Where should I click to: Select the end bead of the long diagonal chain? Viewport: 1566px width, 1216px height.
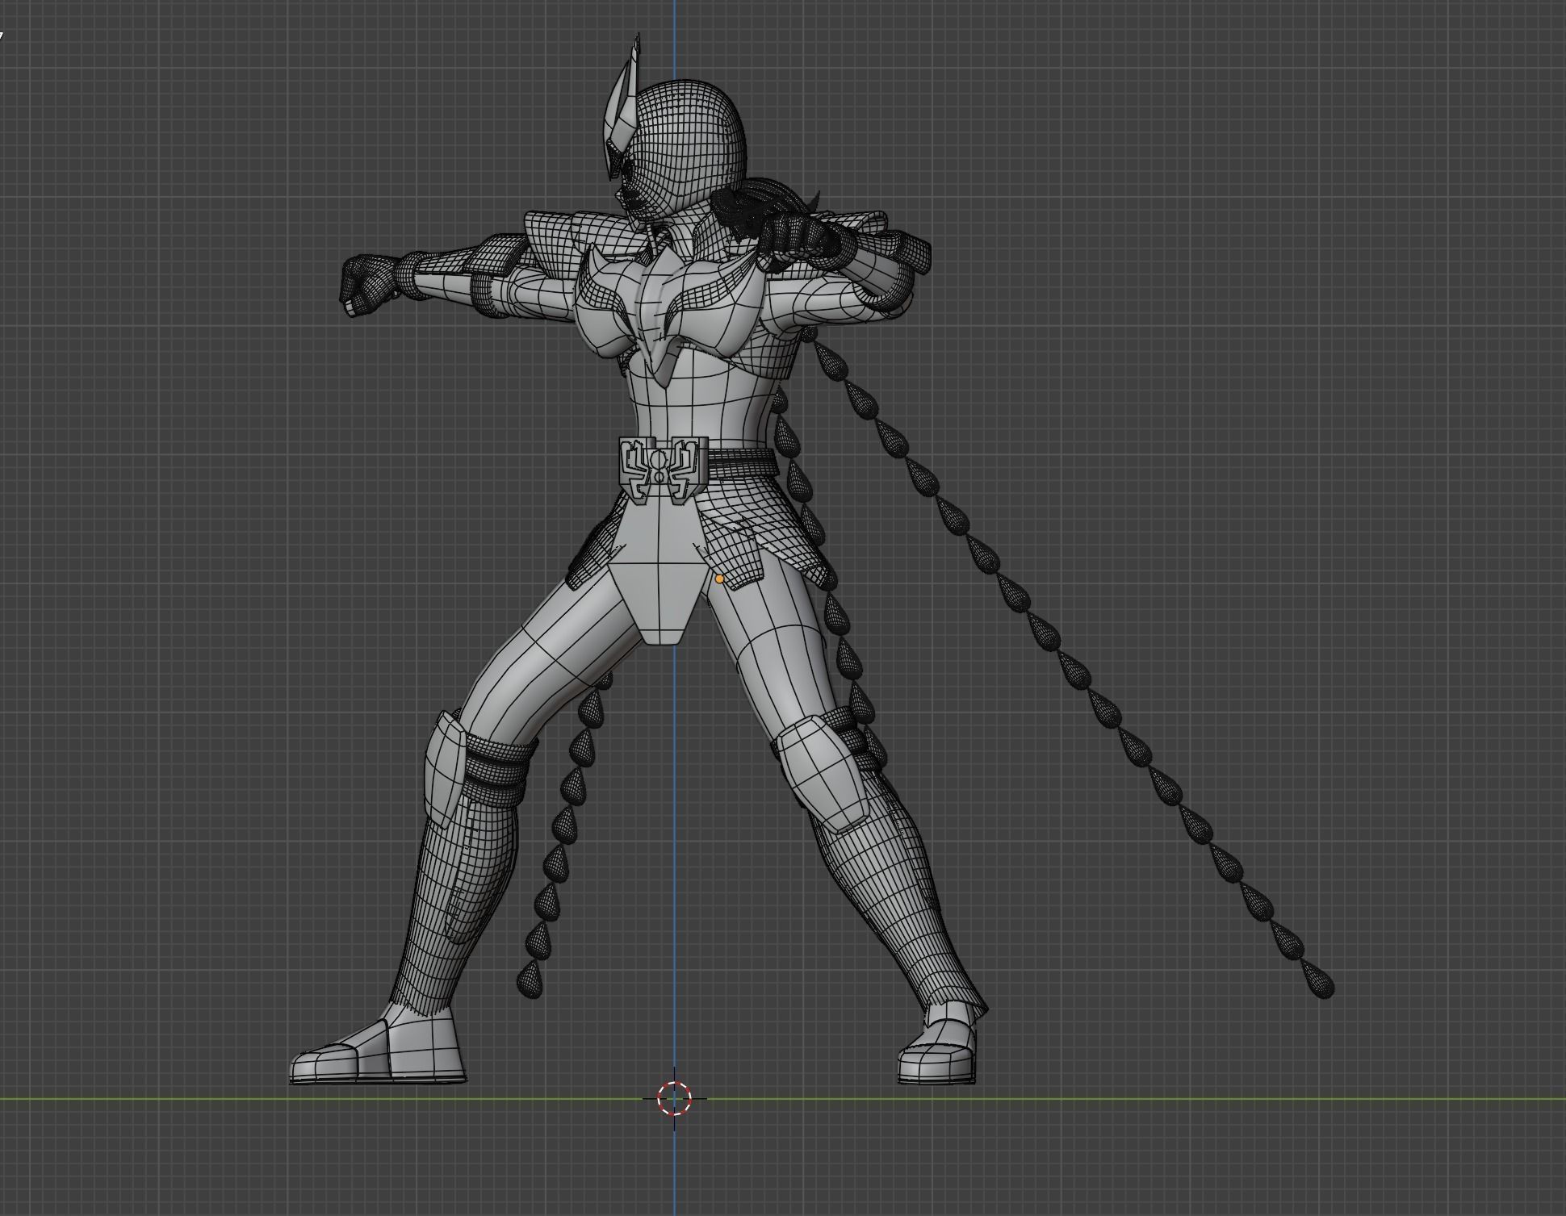pyautogui.click(x=1317, y=979)
